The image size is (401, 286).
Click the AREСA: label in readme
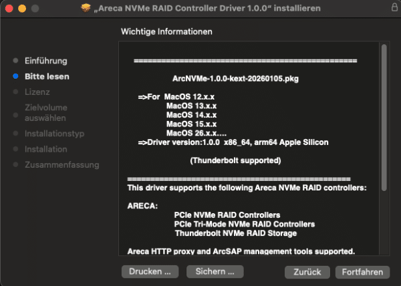coord(142,206)
